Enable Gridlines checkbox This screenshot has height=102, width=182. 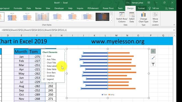click(44, 76)
